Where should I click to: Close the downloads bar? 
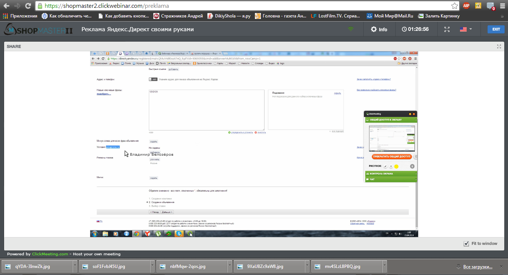[x=502, y=266]
